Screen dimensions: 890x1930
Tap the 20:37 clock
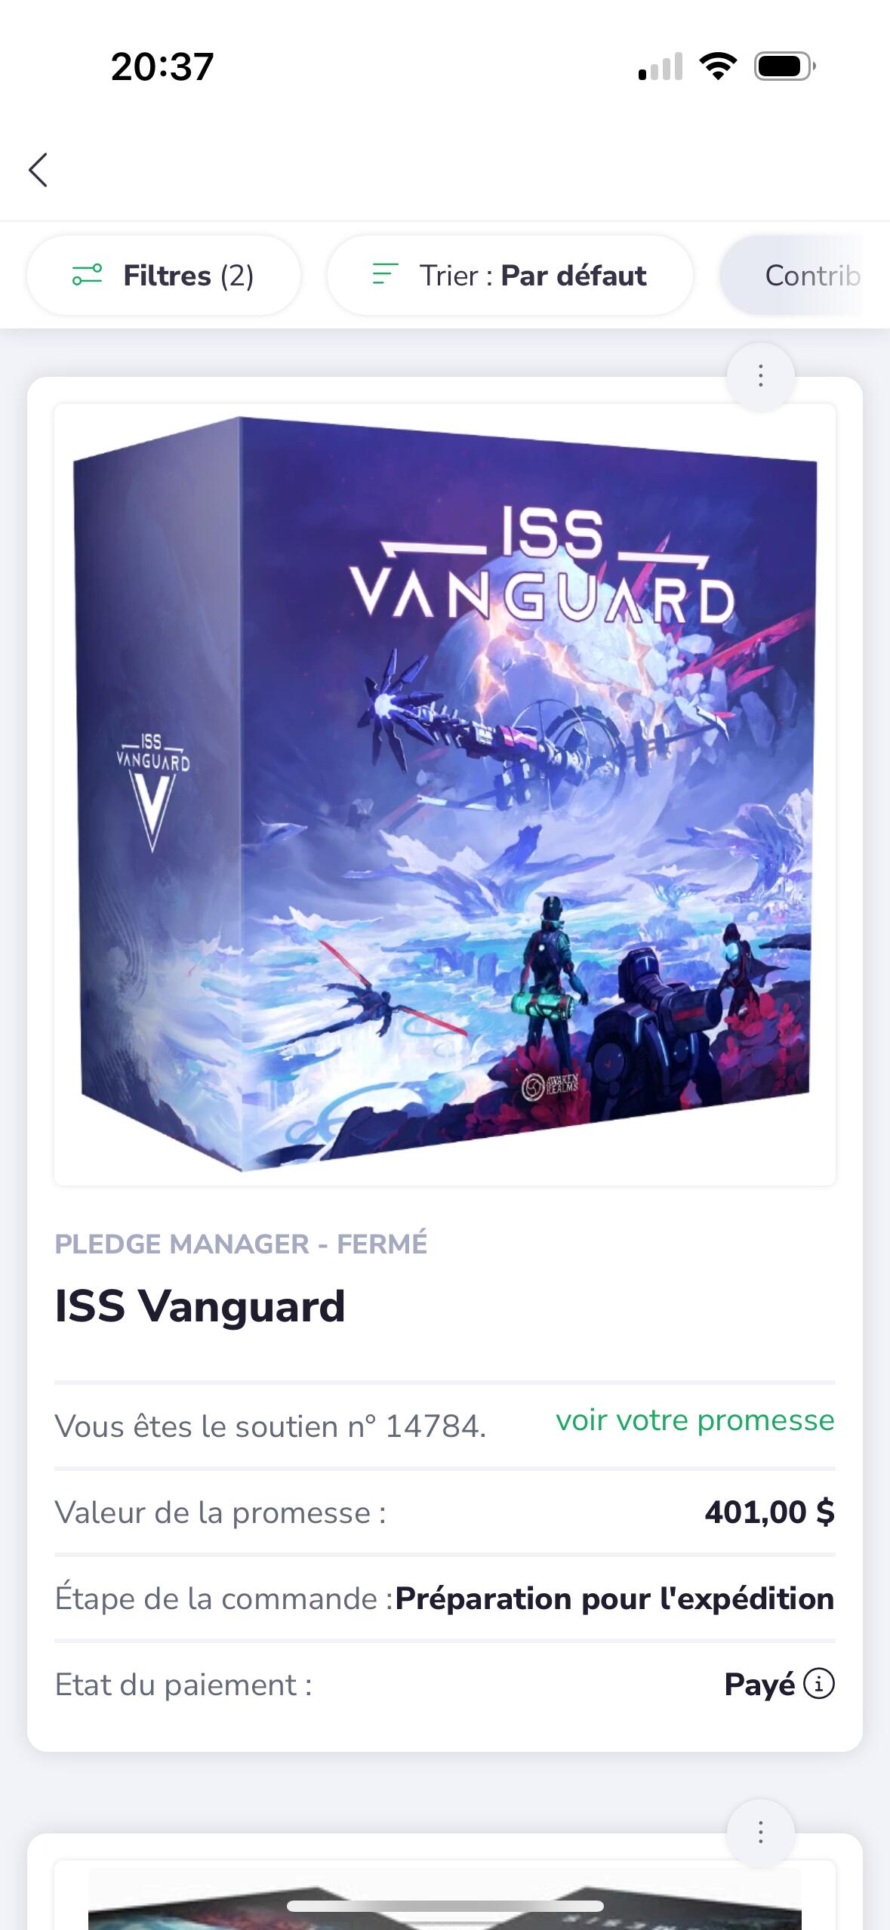click(x=162, y=66)
